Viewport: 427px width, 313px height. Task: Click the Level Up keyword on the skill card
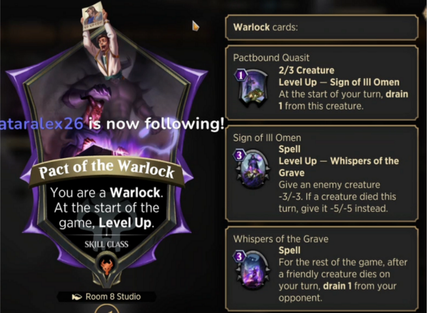[125, 223]
